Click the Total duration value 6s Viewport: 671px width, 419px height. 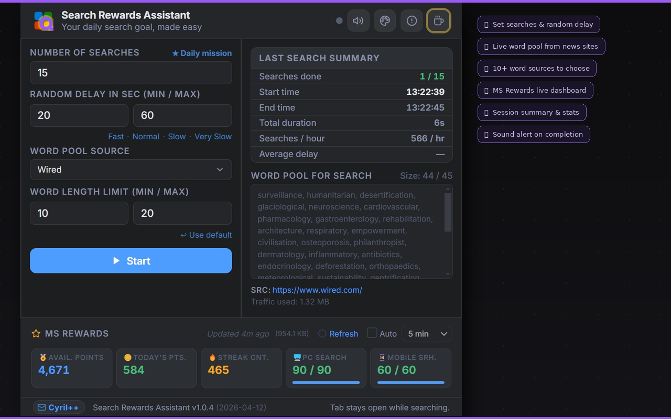click(x=439, y=123)
